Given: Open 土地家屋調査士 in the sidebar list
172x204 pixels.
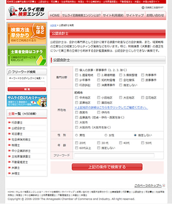Looking at the screenshot, I should 21,156.
